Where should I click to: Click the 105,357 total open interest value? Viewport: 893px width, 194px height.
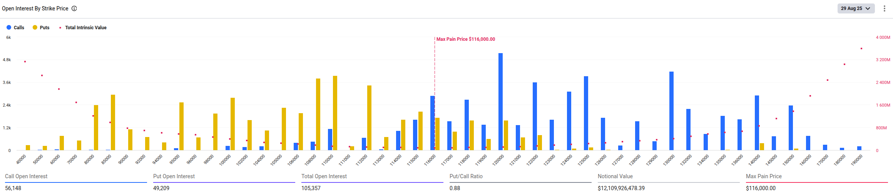(311, 188)
